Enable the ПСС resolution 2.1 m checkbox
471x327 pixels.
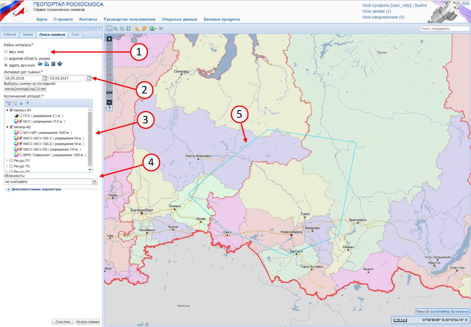click(21, 116)
